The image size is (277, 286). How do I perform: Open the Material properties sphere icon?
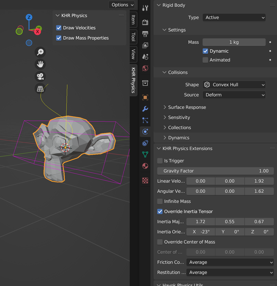(x=145, y=166)
